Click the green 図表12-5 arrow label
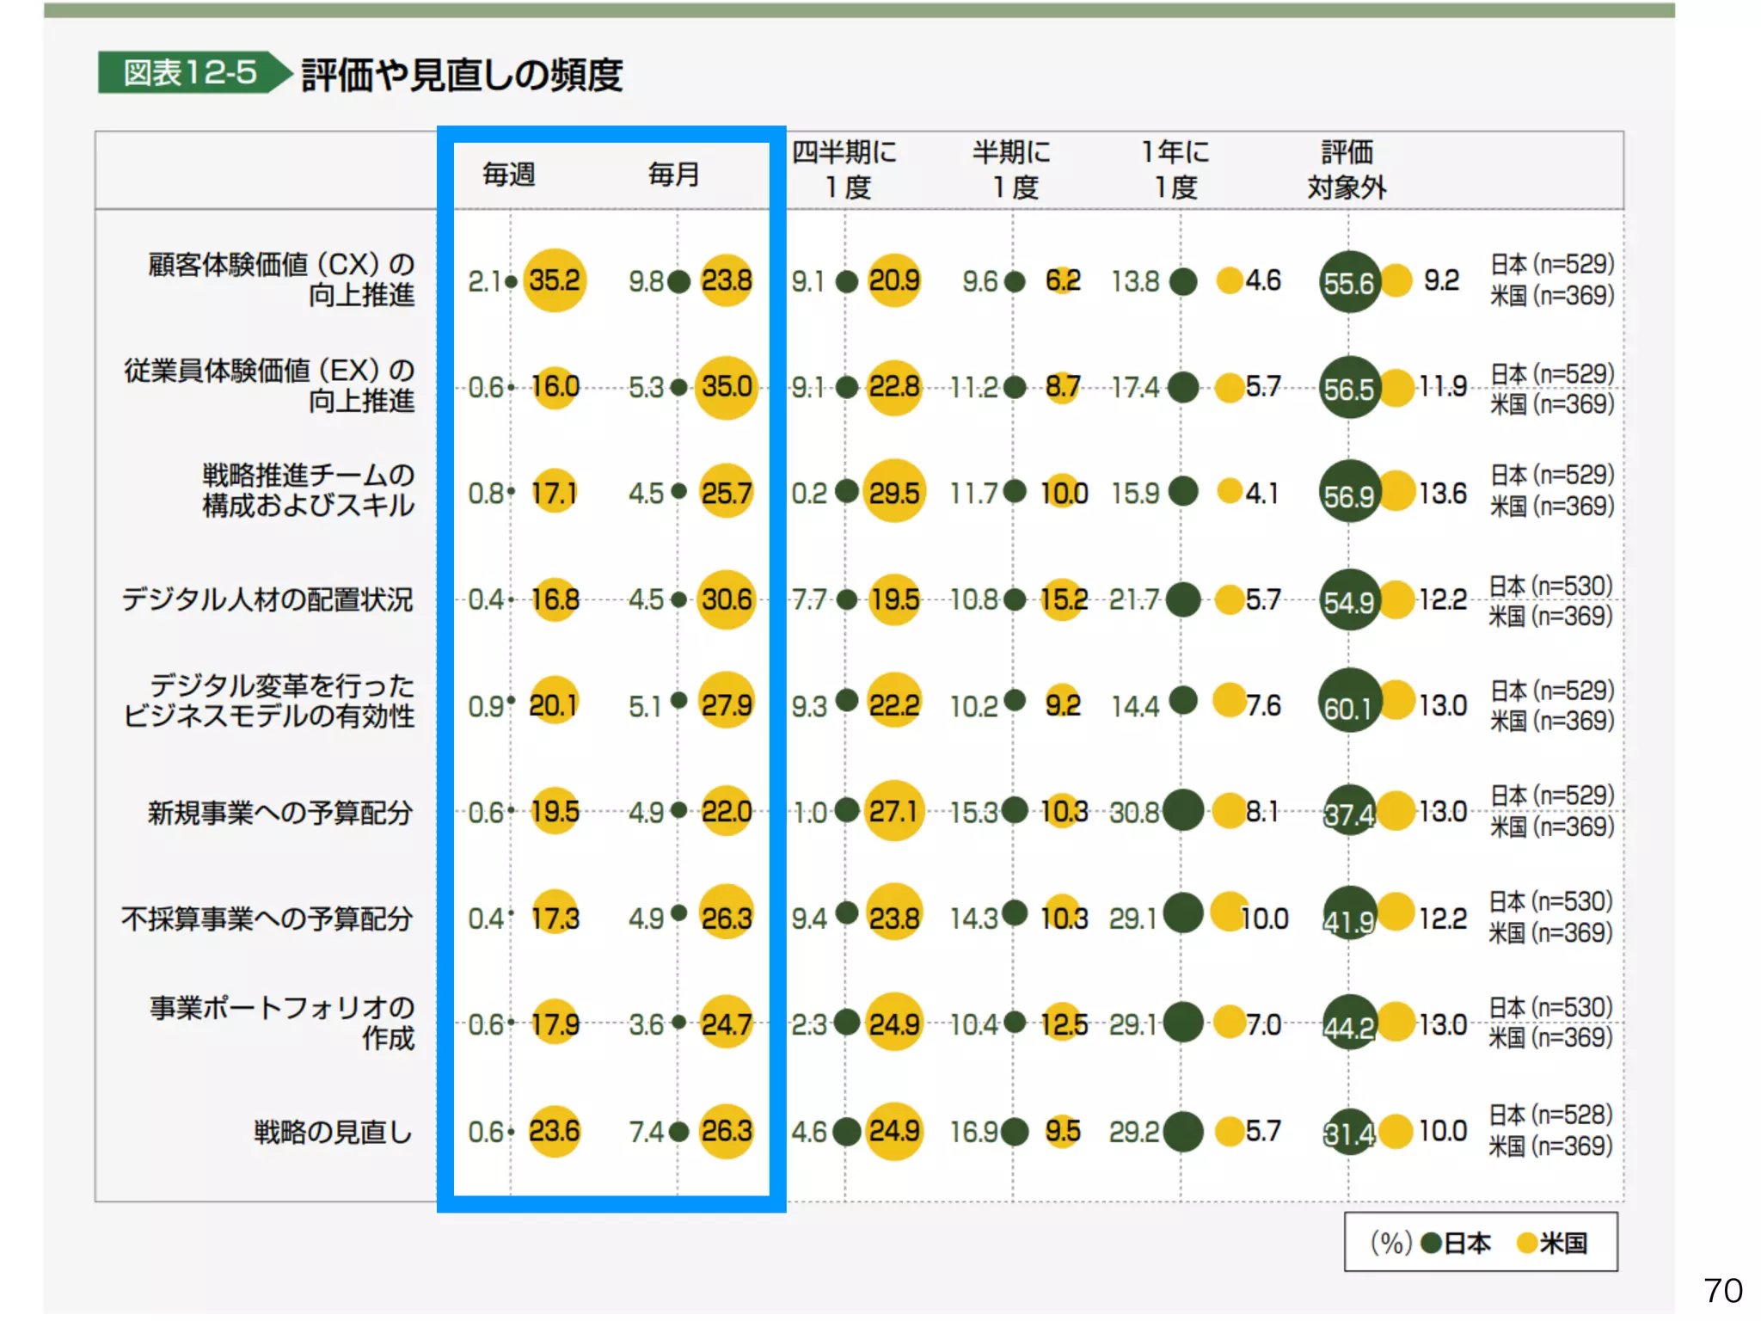The width and height of the screenshot is (1761, 1321). coord(191,73)
